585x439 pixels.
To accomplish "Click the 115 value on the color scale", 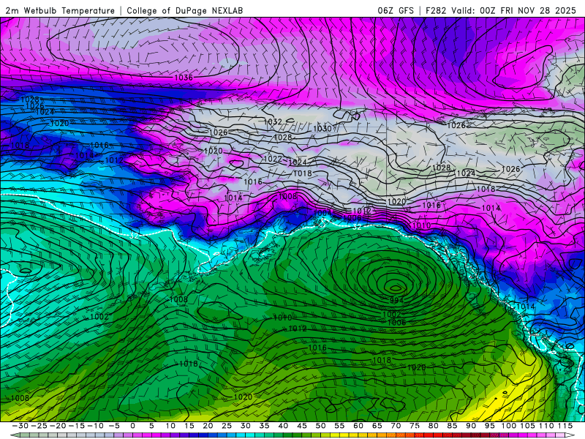I will [565, 426].
